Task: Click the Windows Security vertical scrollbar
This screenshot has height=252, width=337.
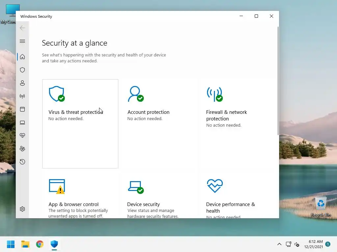Action: [x=278, y=81]
